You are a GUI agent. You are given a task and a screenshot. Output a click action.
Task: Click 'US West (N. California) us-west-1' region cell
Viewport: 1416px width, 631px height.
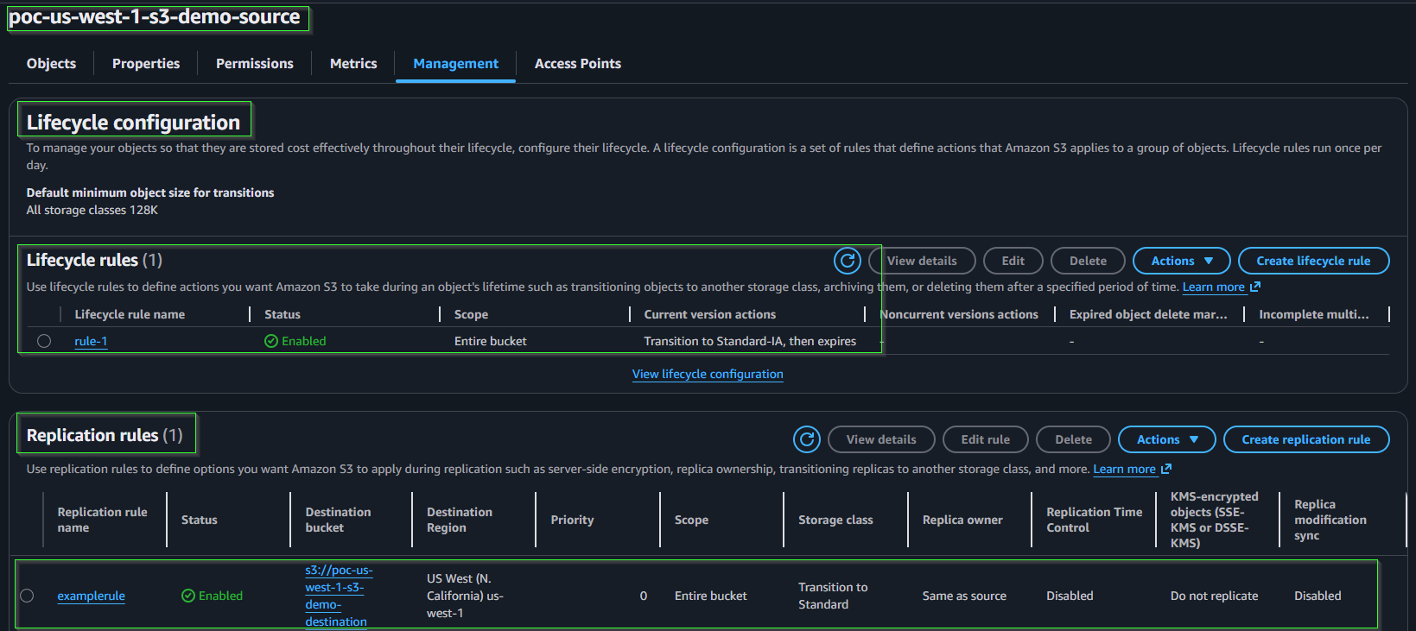(465, 596)
